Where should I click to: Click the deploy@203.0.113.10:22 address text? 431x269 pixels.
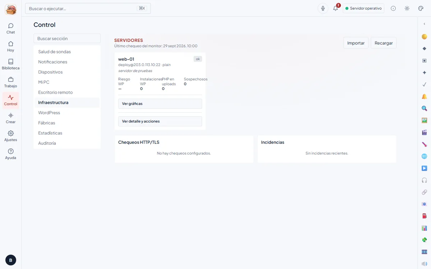(x=139, y=65)
